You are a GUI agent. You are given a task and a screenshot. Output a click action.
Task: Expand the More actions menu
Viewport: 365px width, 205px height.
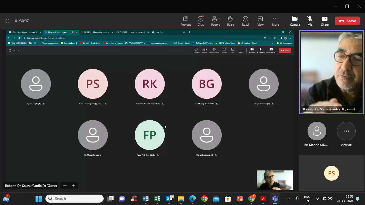(x=275, y=21)
